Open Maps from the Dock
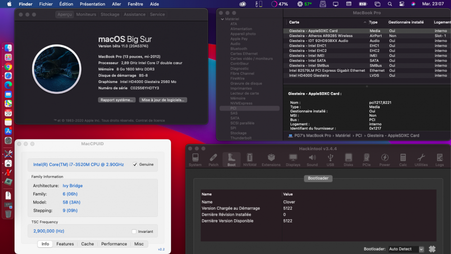This screenshot has width=451, height=254. pyautogui.click(x=8, y=103)
